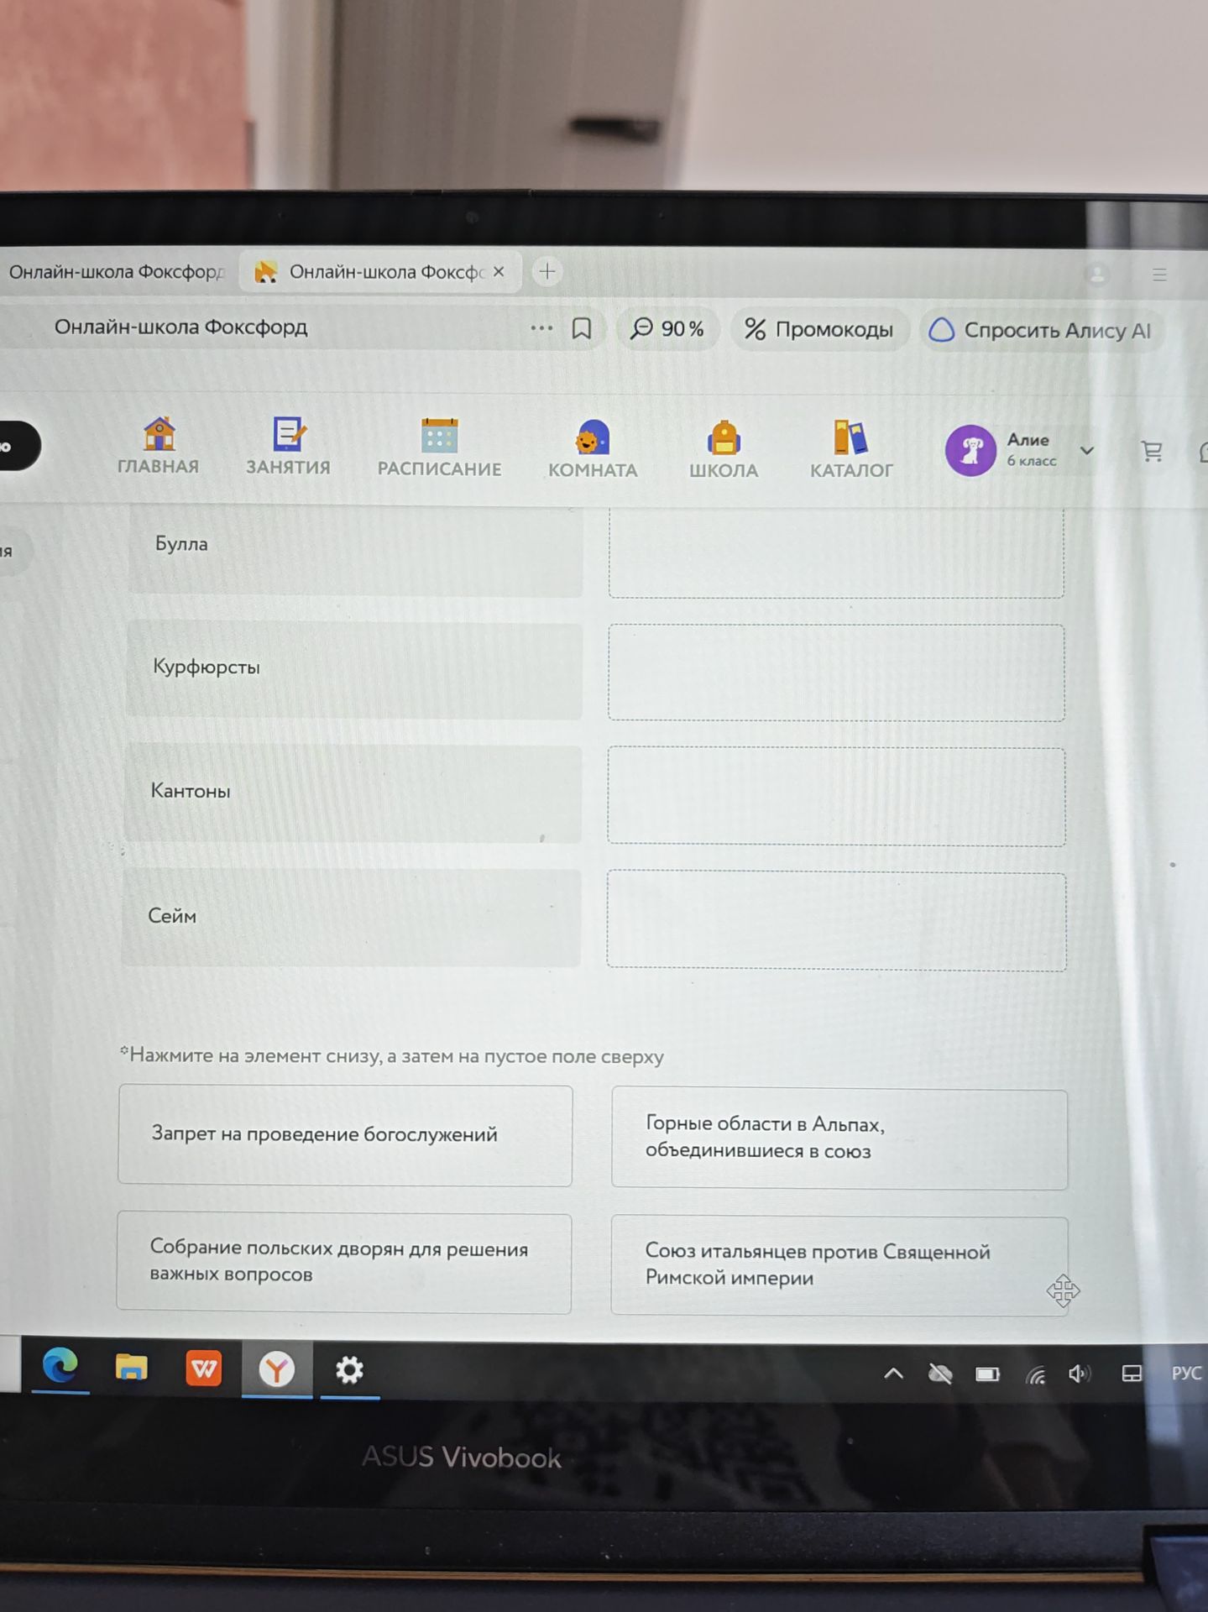Open the shopping cart
Image resolution: width=1208 pixels, height=1612 pixels.
(1152, 452)
